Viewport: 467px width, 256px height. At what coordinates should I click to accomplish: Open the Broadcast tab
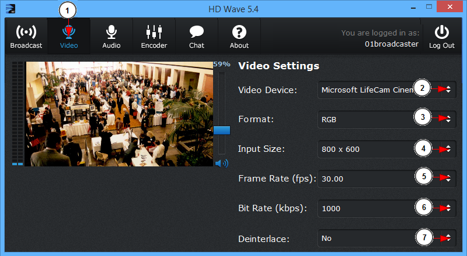[26, 36]
